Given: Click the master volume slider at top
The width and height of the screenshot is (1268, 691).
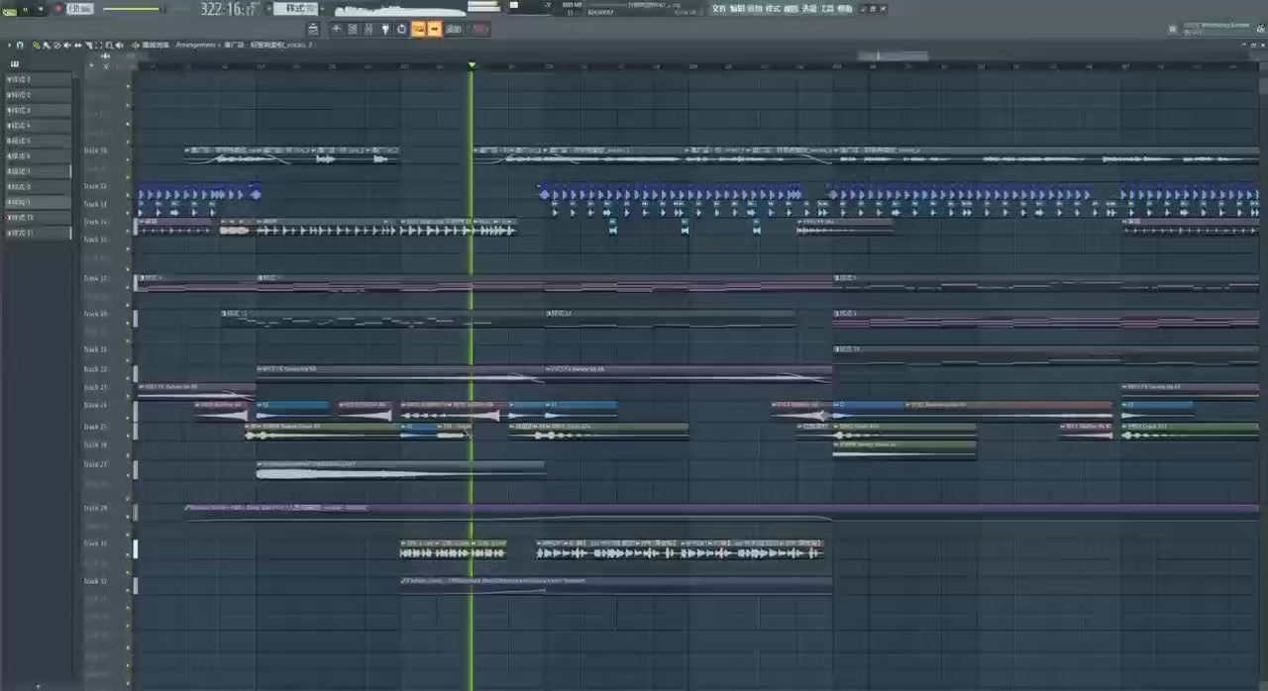Looking at the screenshot, I should pos(134,8).
